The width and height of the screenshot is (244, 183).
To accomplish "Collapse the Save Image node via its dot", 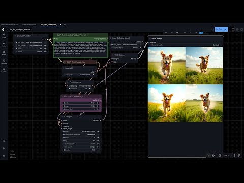I will 150,38.
